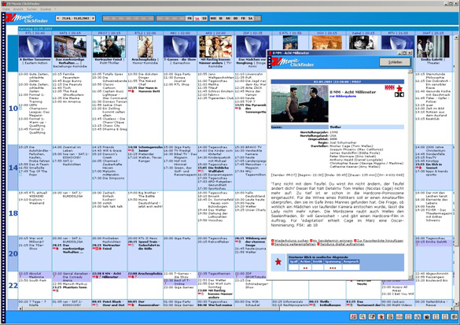The height and width of the screenshot is (325, 460).
Task: Select the 'SAT1 | 20:15' channel header
Action: click(x=72, y=33)
